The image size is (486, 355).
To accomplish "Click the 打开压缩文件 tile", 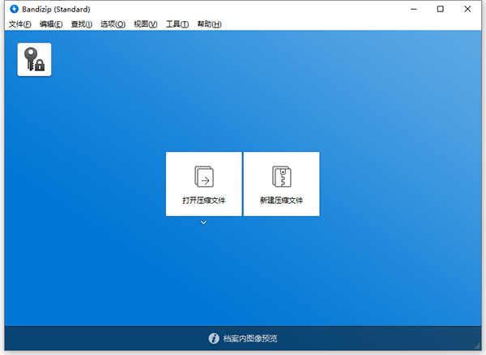I will coord(203,184).
